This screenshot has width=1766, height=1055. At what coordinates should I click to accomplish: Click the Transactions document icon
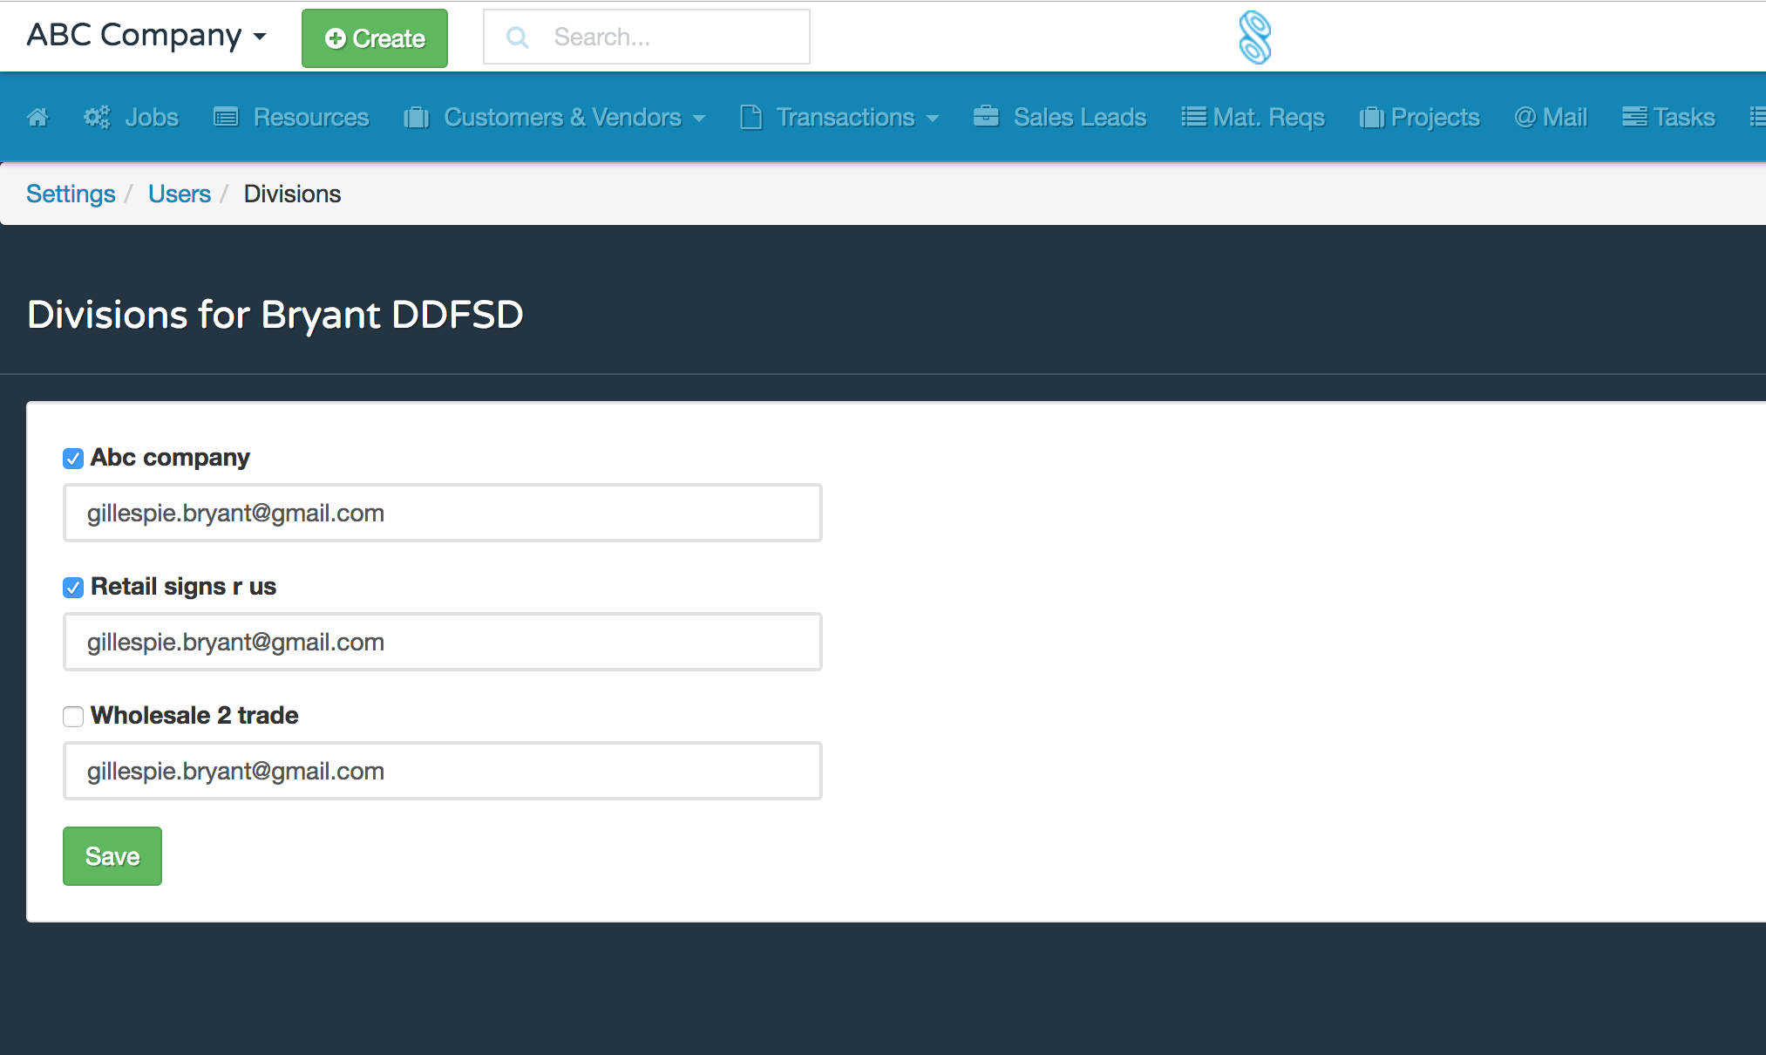click(751, 117)
